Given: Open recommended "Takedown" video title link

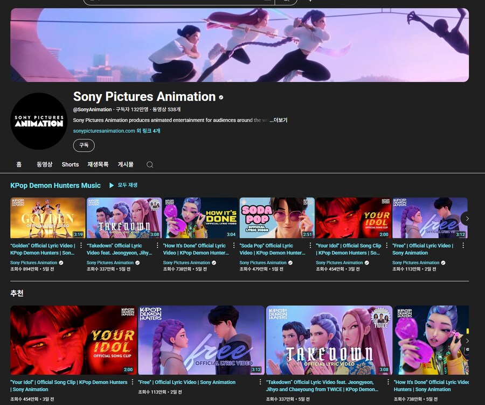Looking at the screenshot, I should (x=322, y=386).
